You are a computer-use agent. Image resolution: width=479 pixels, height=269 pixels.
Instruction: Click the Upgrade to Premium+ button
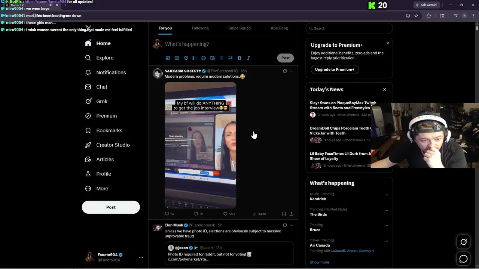click(x=335, y=69)
